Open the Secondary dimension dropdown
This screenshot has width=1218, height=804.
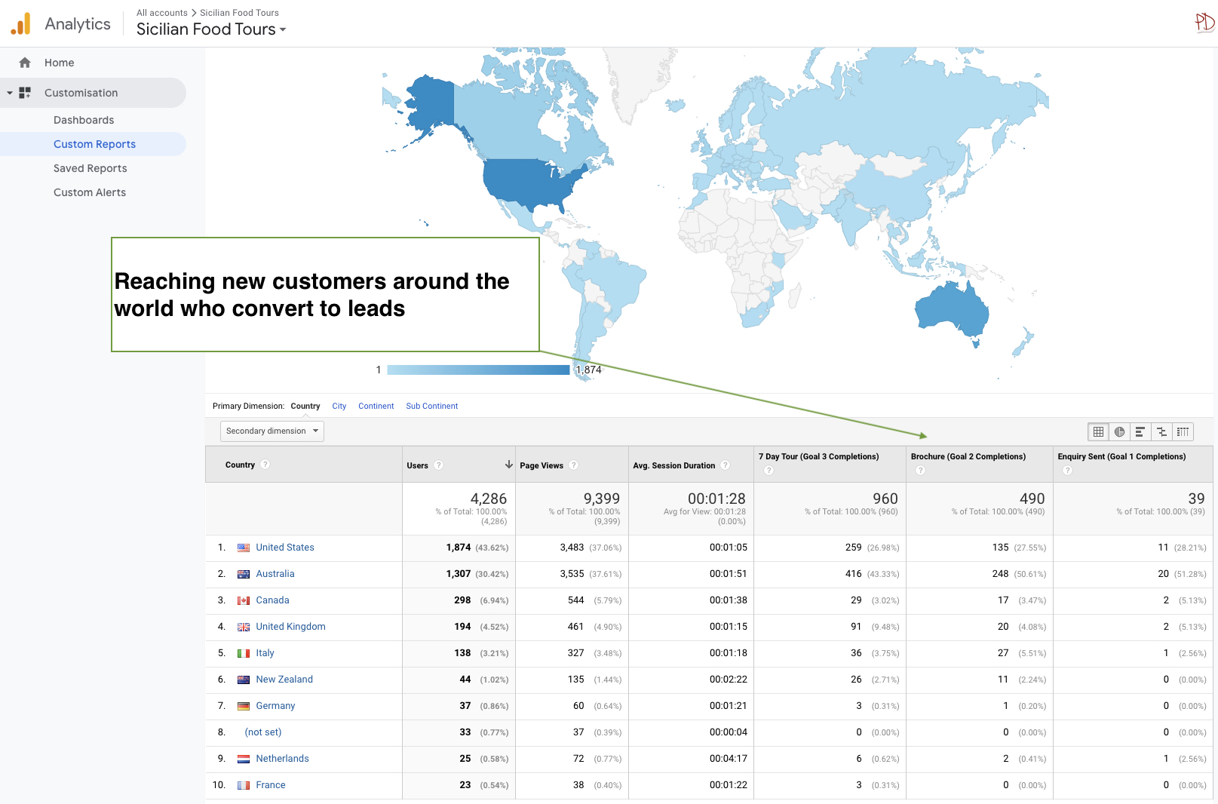(272, 431)
